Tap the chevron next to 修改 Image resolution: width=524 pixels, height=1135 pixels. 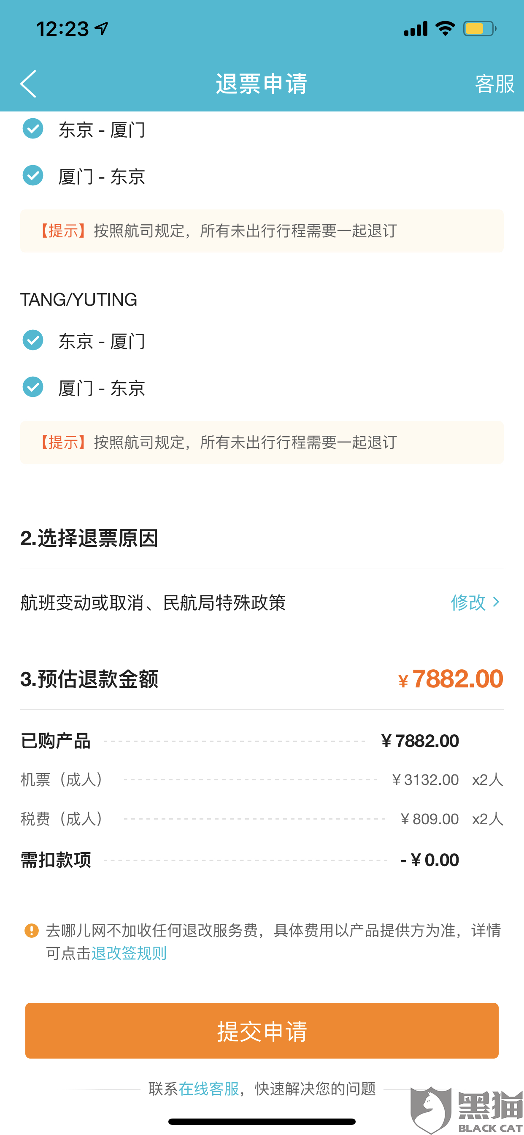[496, 602]
